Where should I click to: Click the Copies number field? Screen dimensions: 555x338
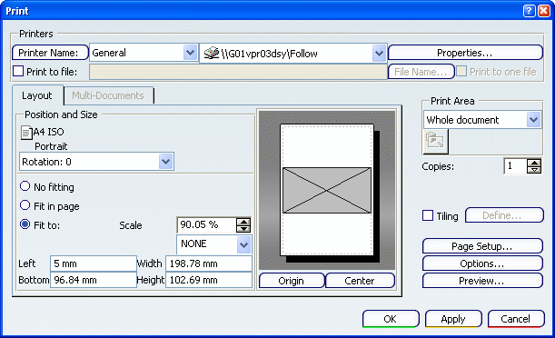coord(515,166)
